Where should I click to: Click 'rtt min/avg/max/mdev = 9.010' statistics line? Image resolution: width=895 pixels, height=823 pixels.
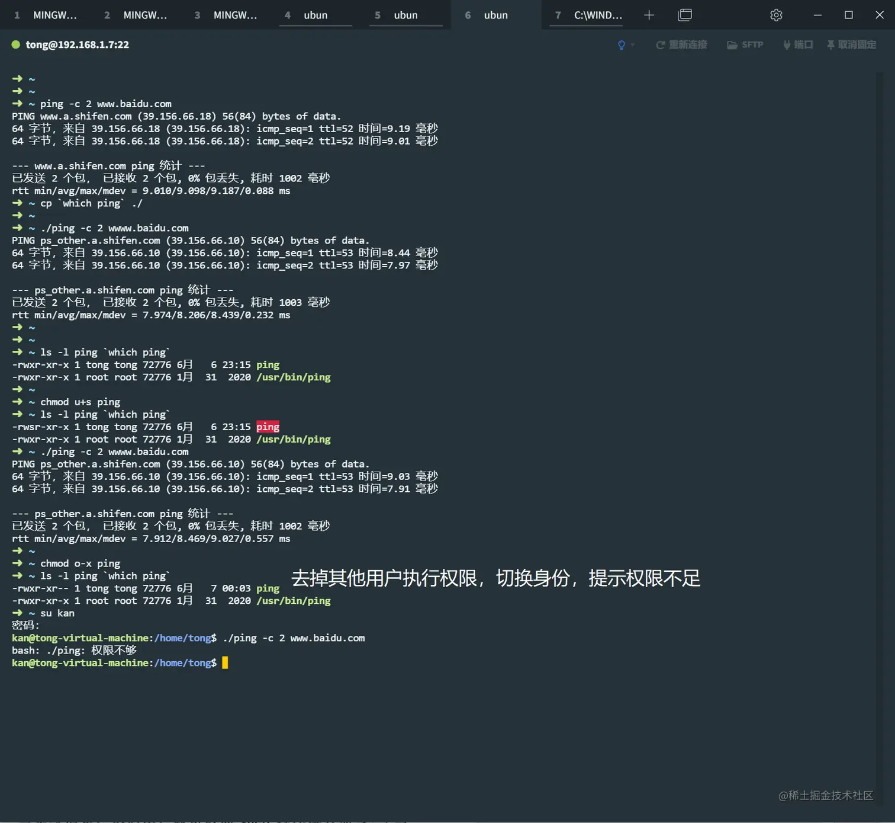point(151,191)
